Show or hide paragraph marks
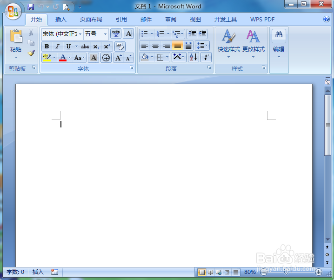The image size is (334, 280). click(x=206, y=57)
